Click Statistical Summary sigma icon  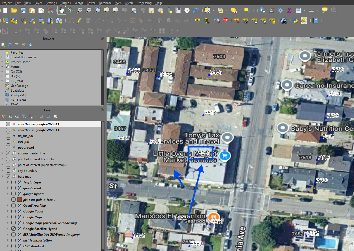coord(289,10)
